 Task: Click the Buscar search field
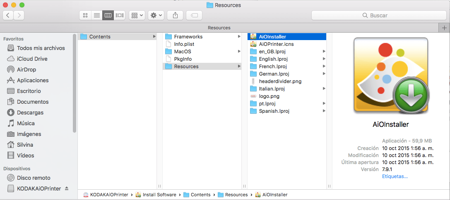tap(379, 15)
